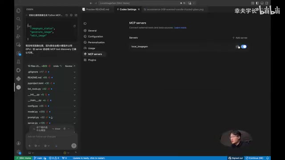
Task: Open the Explorer view in activity bar
Action: click(x=18, y=11)
